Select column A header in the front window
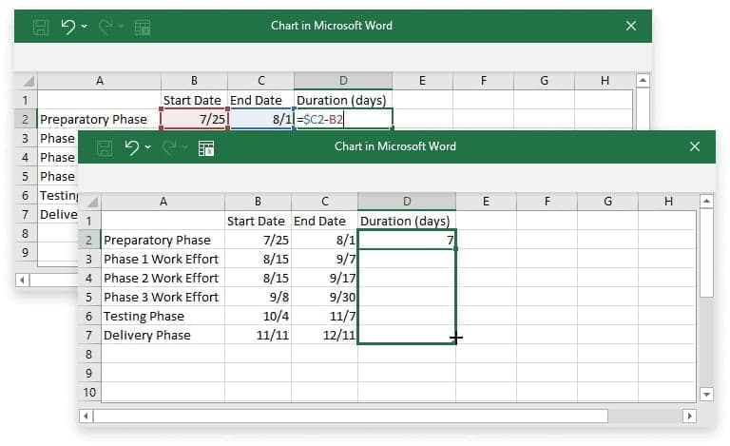The width and height of the screenshot is (730, 446). [163, 202]
